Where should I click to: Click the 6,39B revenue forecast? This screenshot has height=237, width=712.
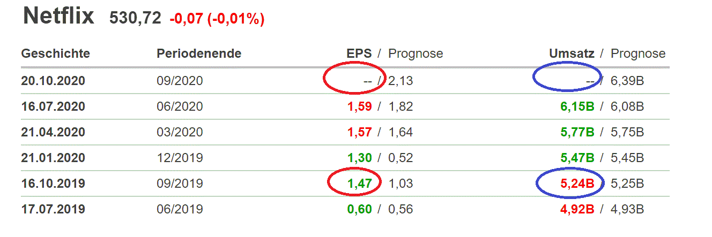(627, 81)
